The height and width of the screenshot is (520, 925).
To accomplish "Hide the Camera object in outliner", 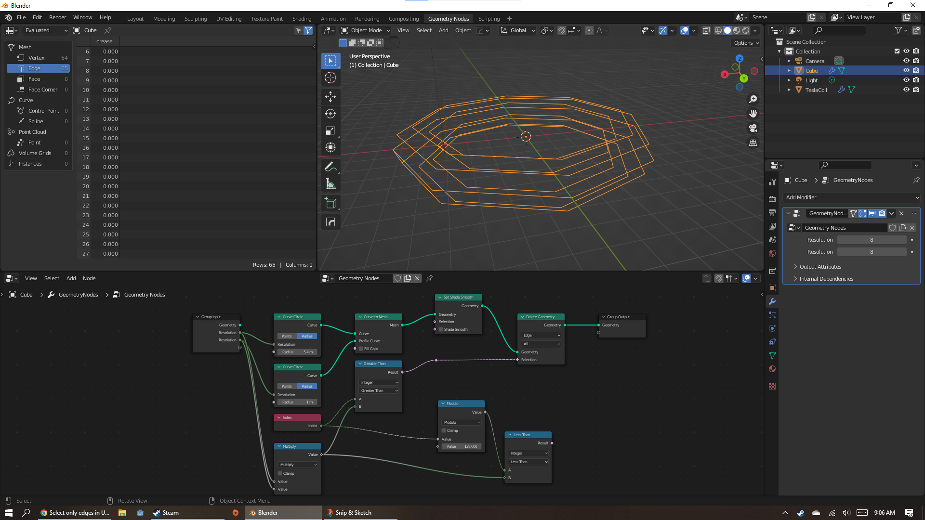I will [x=906, y=61].
